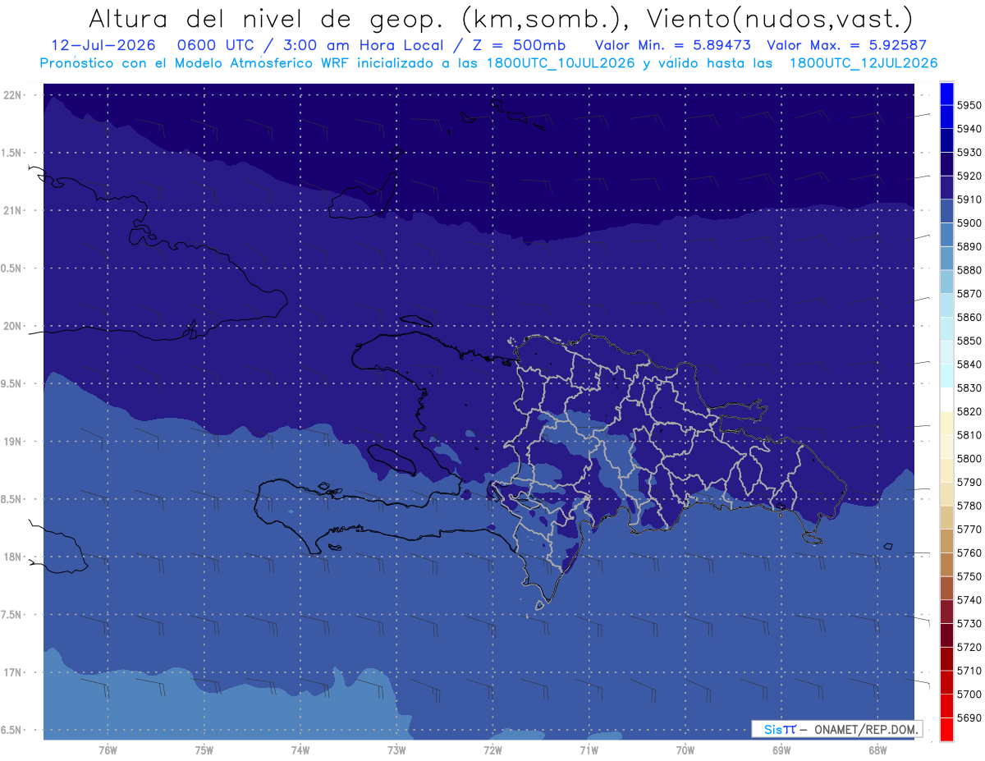Click the '17N' latitude label
Screen dimensions: 985x761
coord(12,672)
